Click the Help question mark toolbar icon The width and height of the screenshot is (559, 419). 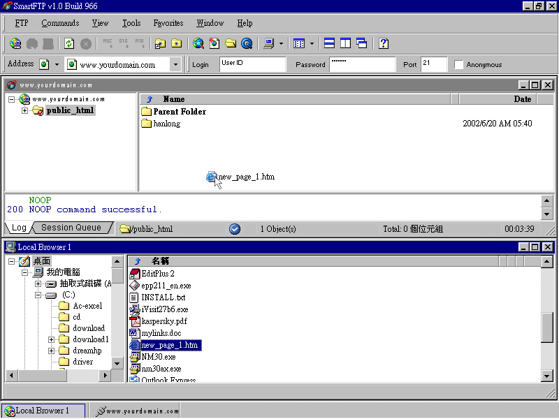point(384,43)
